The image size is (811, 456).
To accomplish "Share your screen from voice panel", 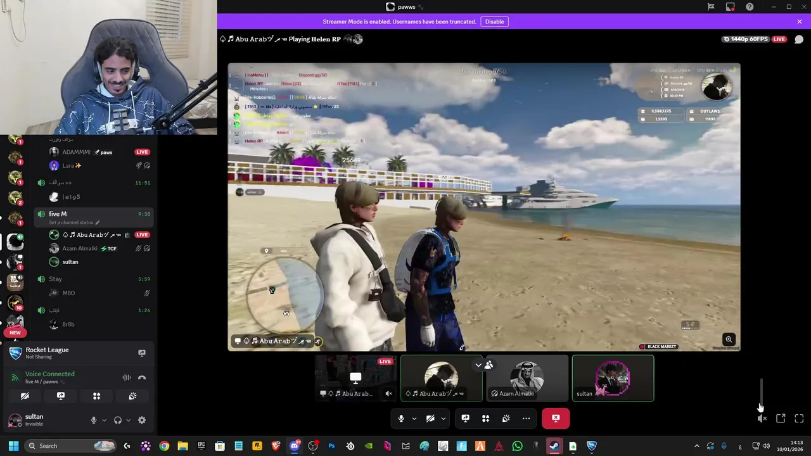I will pyautogui.click(x=61, y=396).
